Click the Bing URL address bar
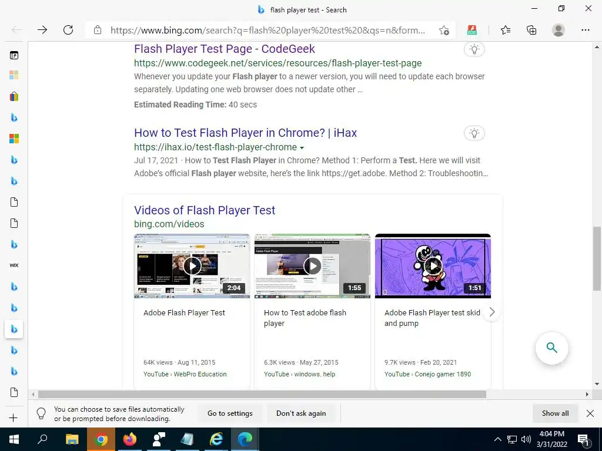Image resolution: width=602 pixels, height=451 pixels. [267, 31]
